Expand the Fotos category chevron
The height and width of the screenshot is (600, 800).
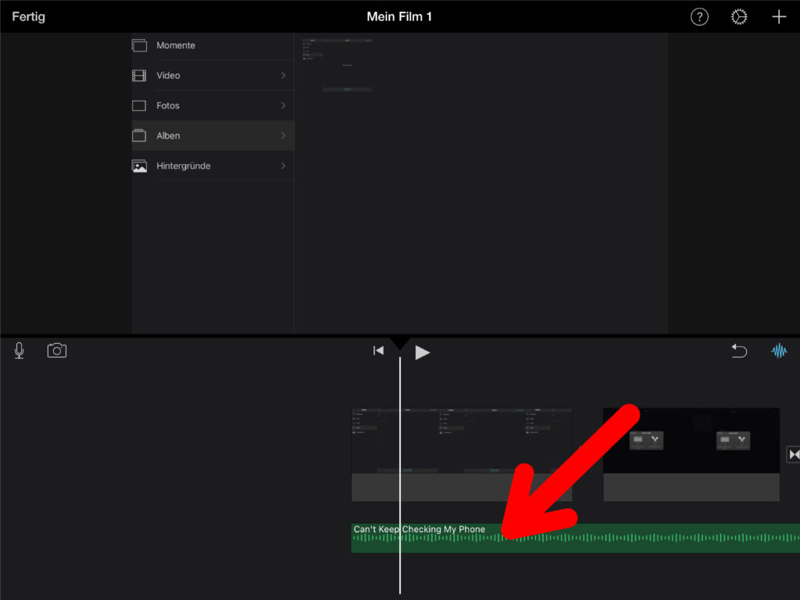tap(283, 105)
